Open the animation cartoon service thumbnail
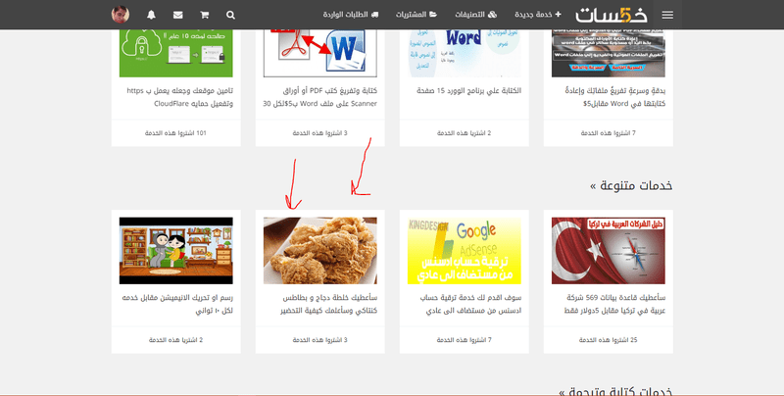 click(x=176, y=251)
